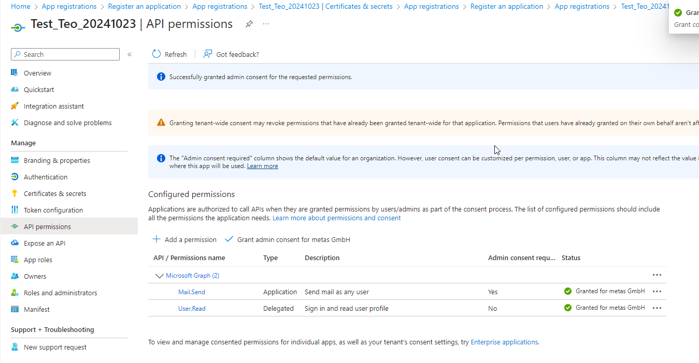Click the green check status icon for Mail.Send
The height and width of the screenshot is (363, 699).
pyautogui.click(x=568, y=291)
